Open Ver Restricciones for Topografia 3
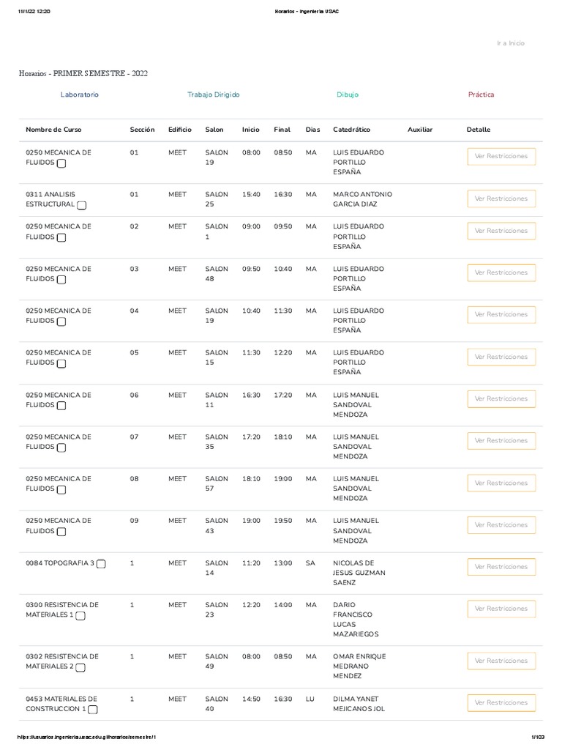This screenshot has width=562, height=750. click(501, 566)
